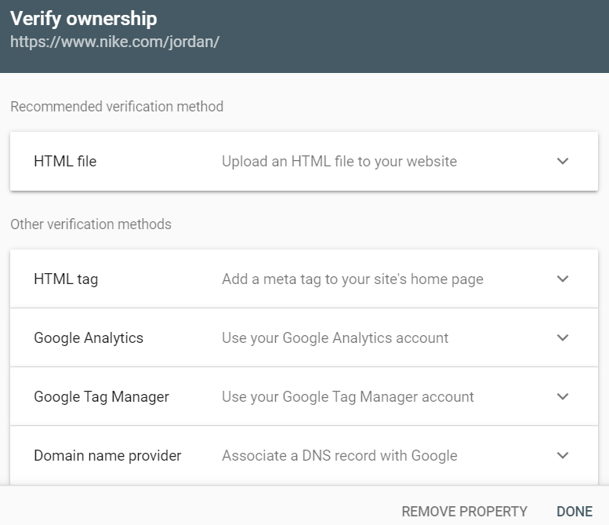Viewport: 609px width, 525px height.
Task: Click the DONE button
Action: tap(575, 512)
